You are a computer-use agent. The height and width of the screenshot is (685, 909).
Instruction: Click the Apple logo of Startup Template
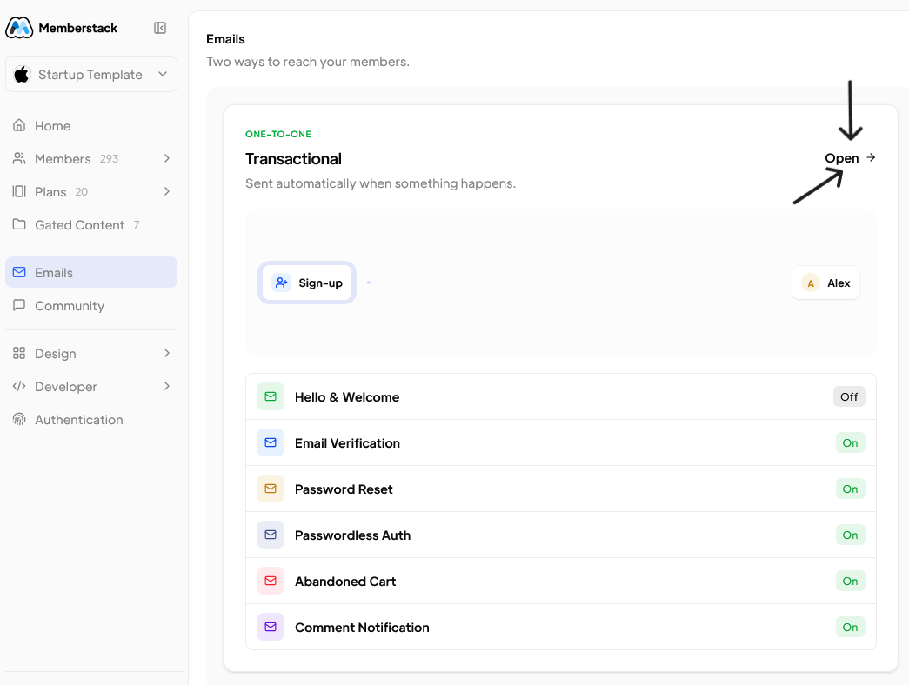[x=22, y=74]
